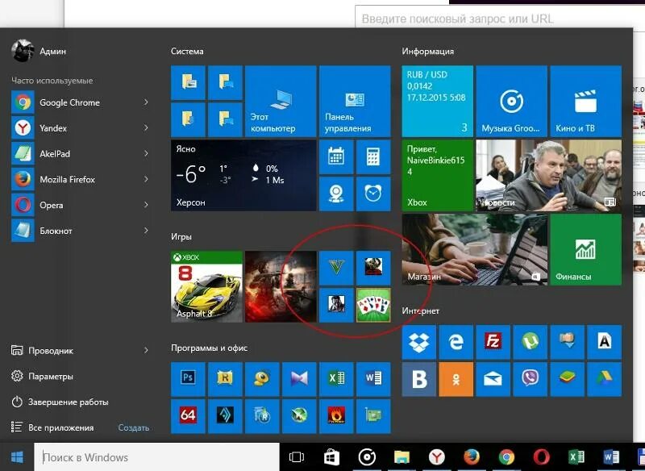Open the Панель управления tile

[355, 101]
